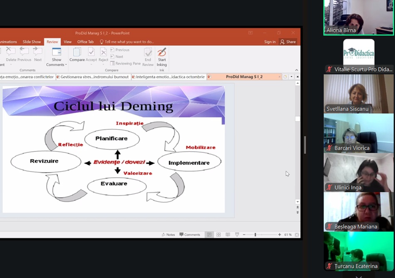Open the document tab list dropdown arrow
This screenshot has width=395, height=278.
coord(291,77)
